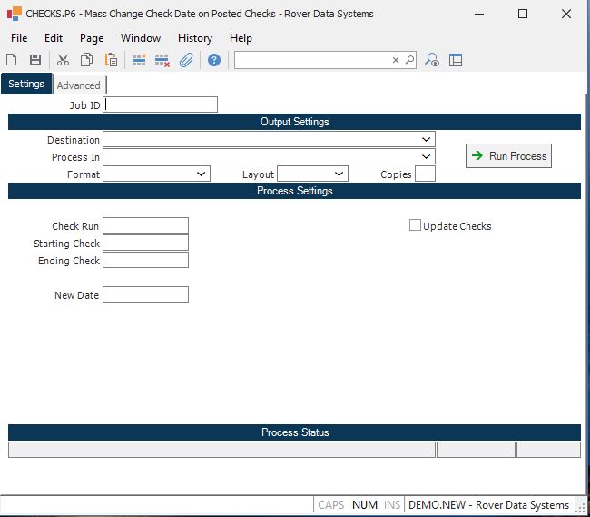This screenshot has height=517, width=590.
Task: Clear the toolbar search box with X
Action: tap(396, 60)
